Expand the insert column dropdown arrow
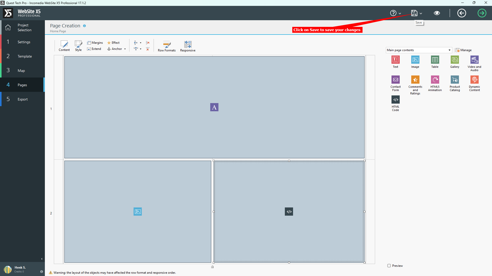492x276 pixels. (x=140, y=49)
